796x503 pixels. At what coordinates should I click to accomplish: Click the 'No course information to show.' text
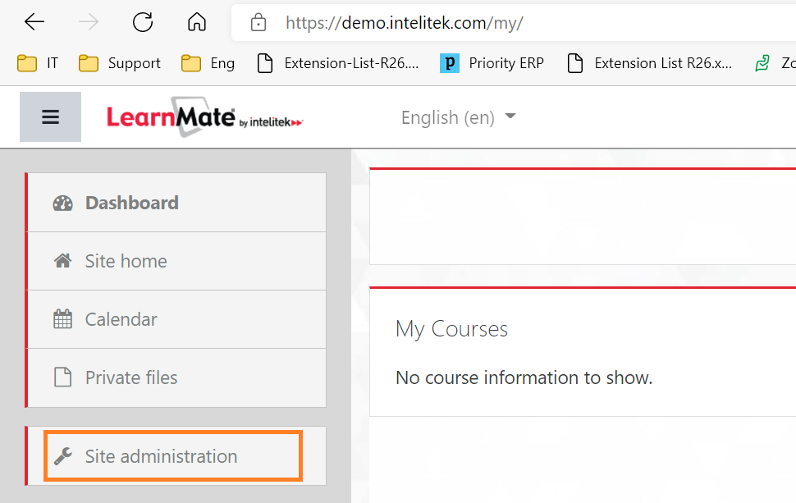tap(524, 377)
